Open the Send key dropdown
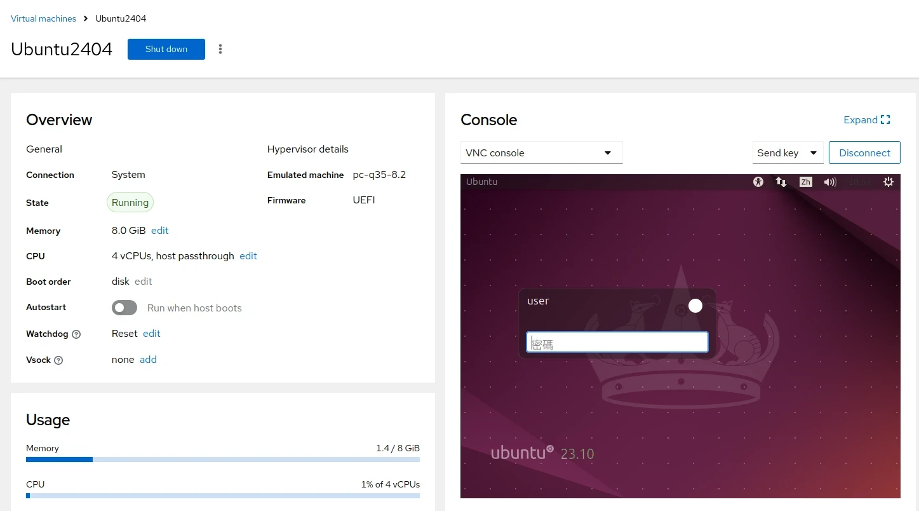Screen dimensions: 919x511 (788, 153)
